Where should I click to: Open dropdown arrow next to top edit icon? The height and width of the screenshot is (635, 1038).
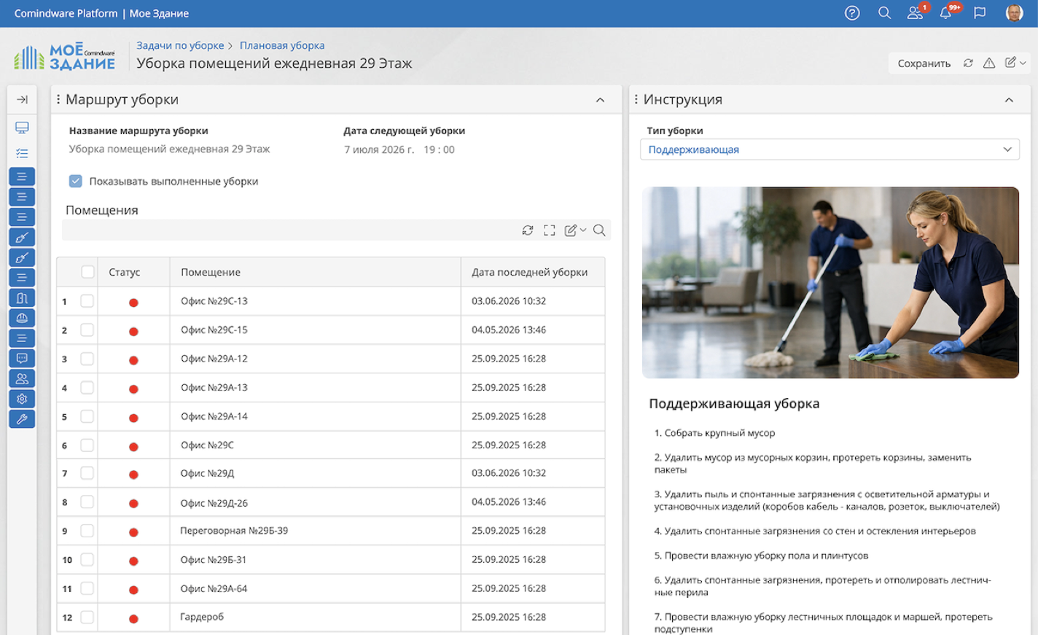pos(1023,63)
